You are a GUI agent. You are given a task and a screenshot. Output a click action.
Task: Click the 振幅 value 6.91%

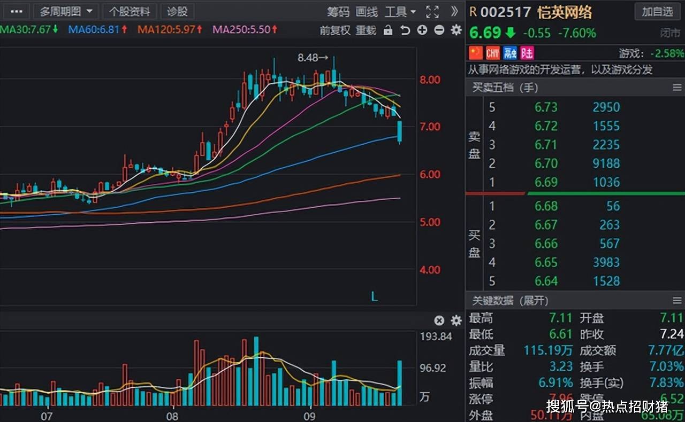coord(556,383)
